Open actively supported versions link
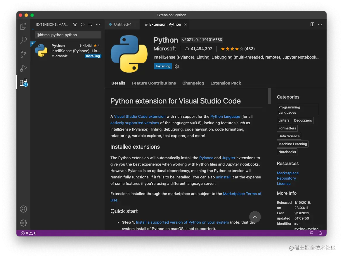The image size is (343, 258). tap(134, 123)
